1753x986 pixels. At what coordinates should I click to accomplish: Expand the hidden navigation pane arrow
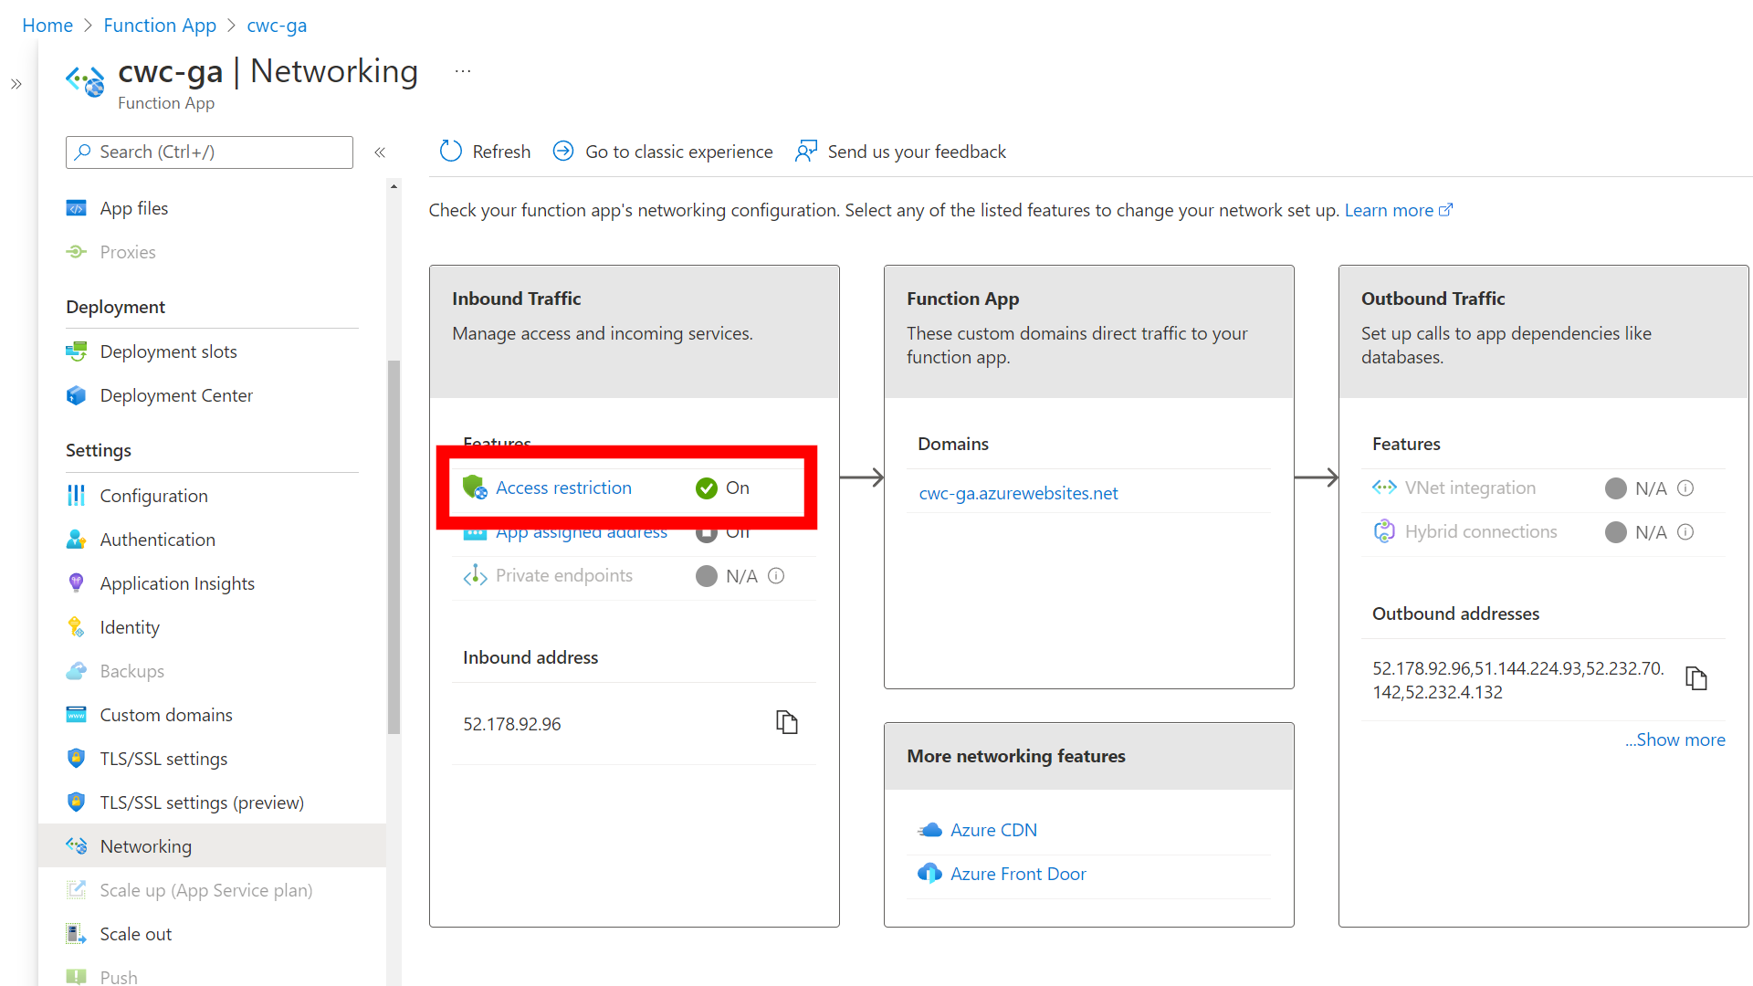click(16, 83)
